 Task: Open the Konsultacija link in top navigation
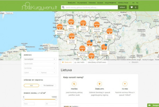123,2
